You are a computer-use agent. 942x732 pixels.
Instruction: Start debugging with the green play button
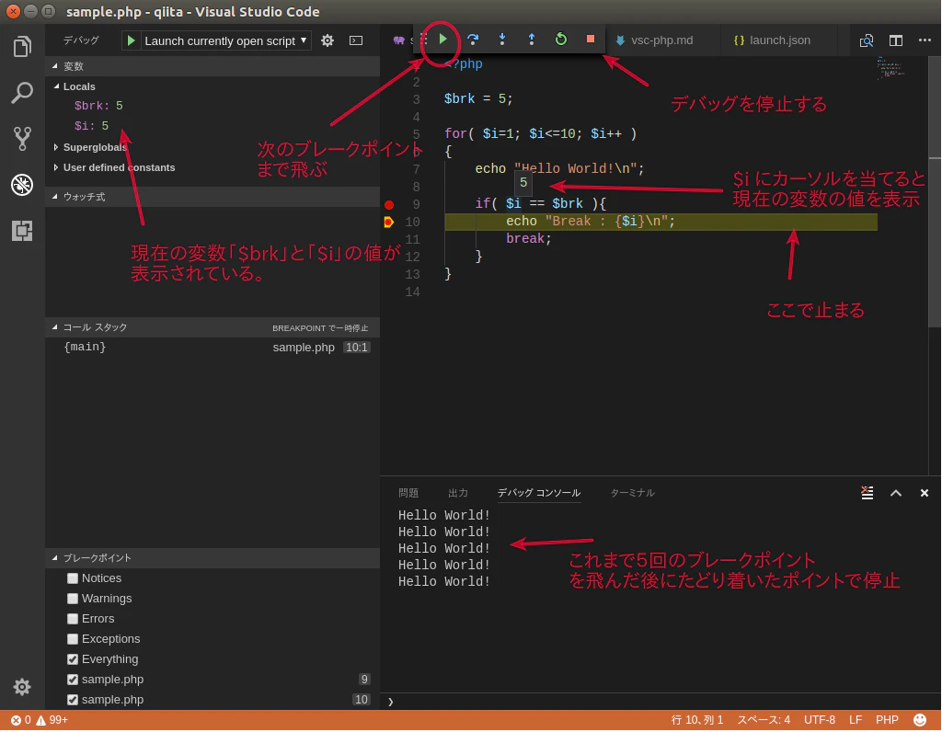point(131,40)
